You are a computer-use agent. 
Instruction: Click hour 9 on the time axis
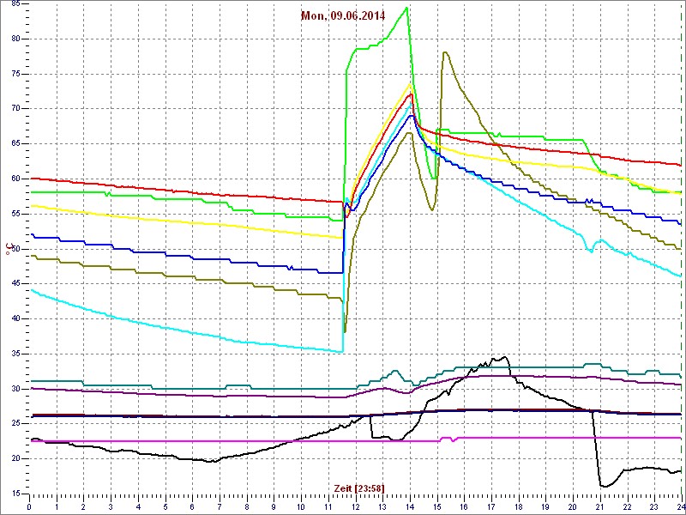[274, 506]
